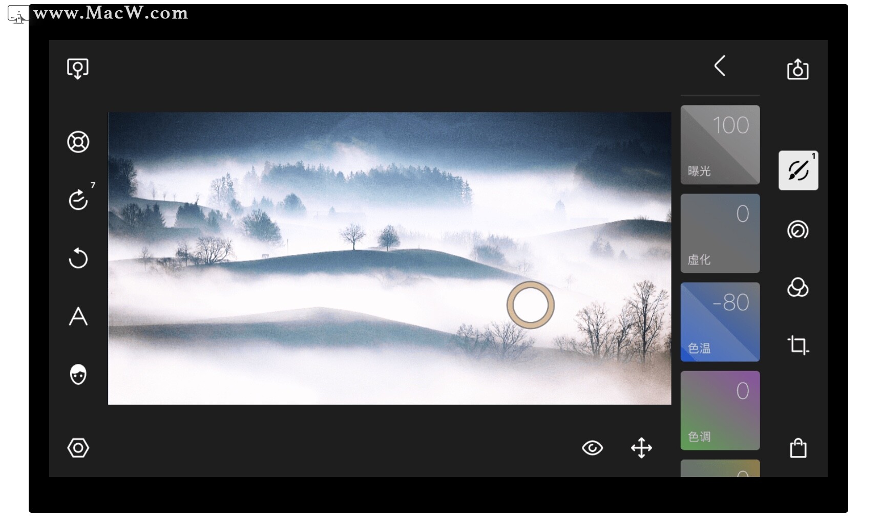Open the face retouch tool

coord(78,375)
